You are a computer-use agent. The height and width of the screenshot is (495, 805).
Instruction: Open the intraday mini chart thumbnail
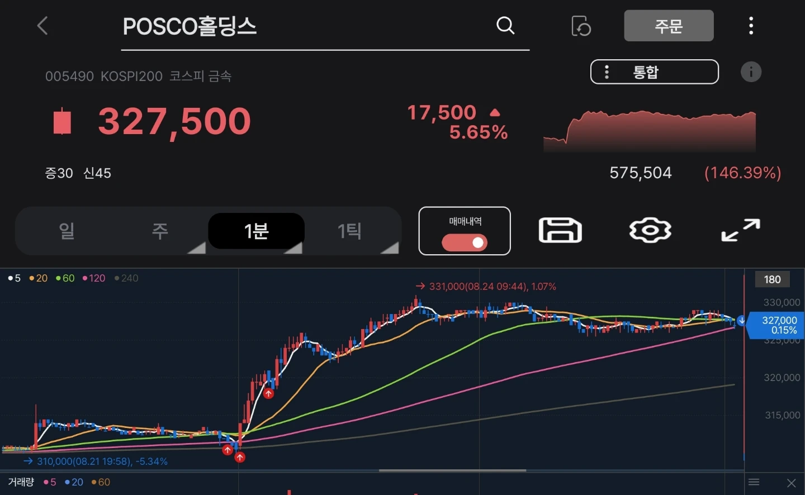(x=650, y=131)
